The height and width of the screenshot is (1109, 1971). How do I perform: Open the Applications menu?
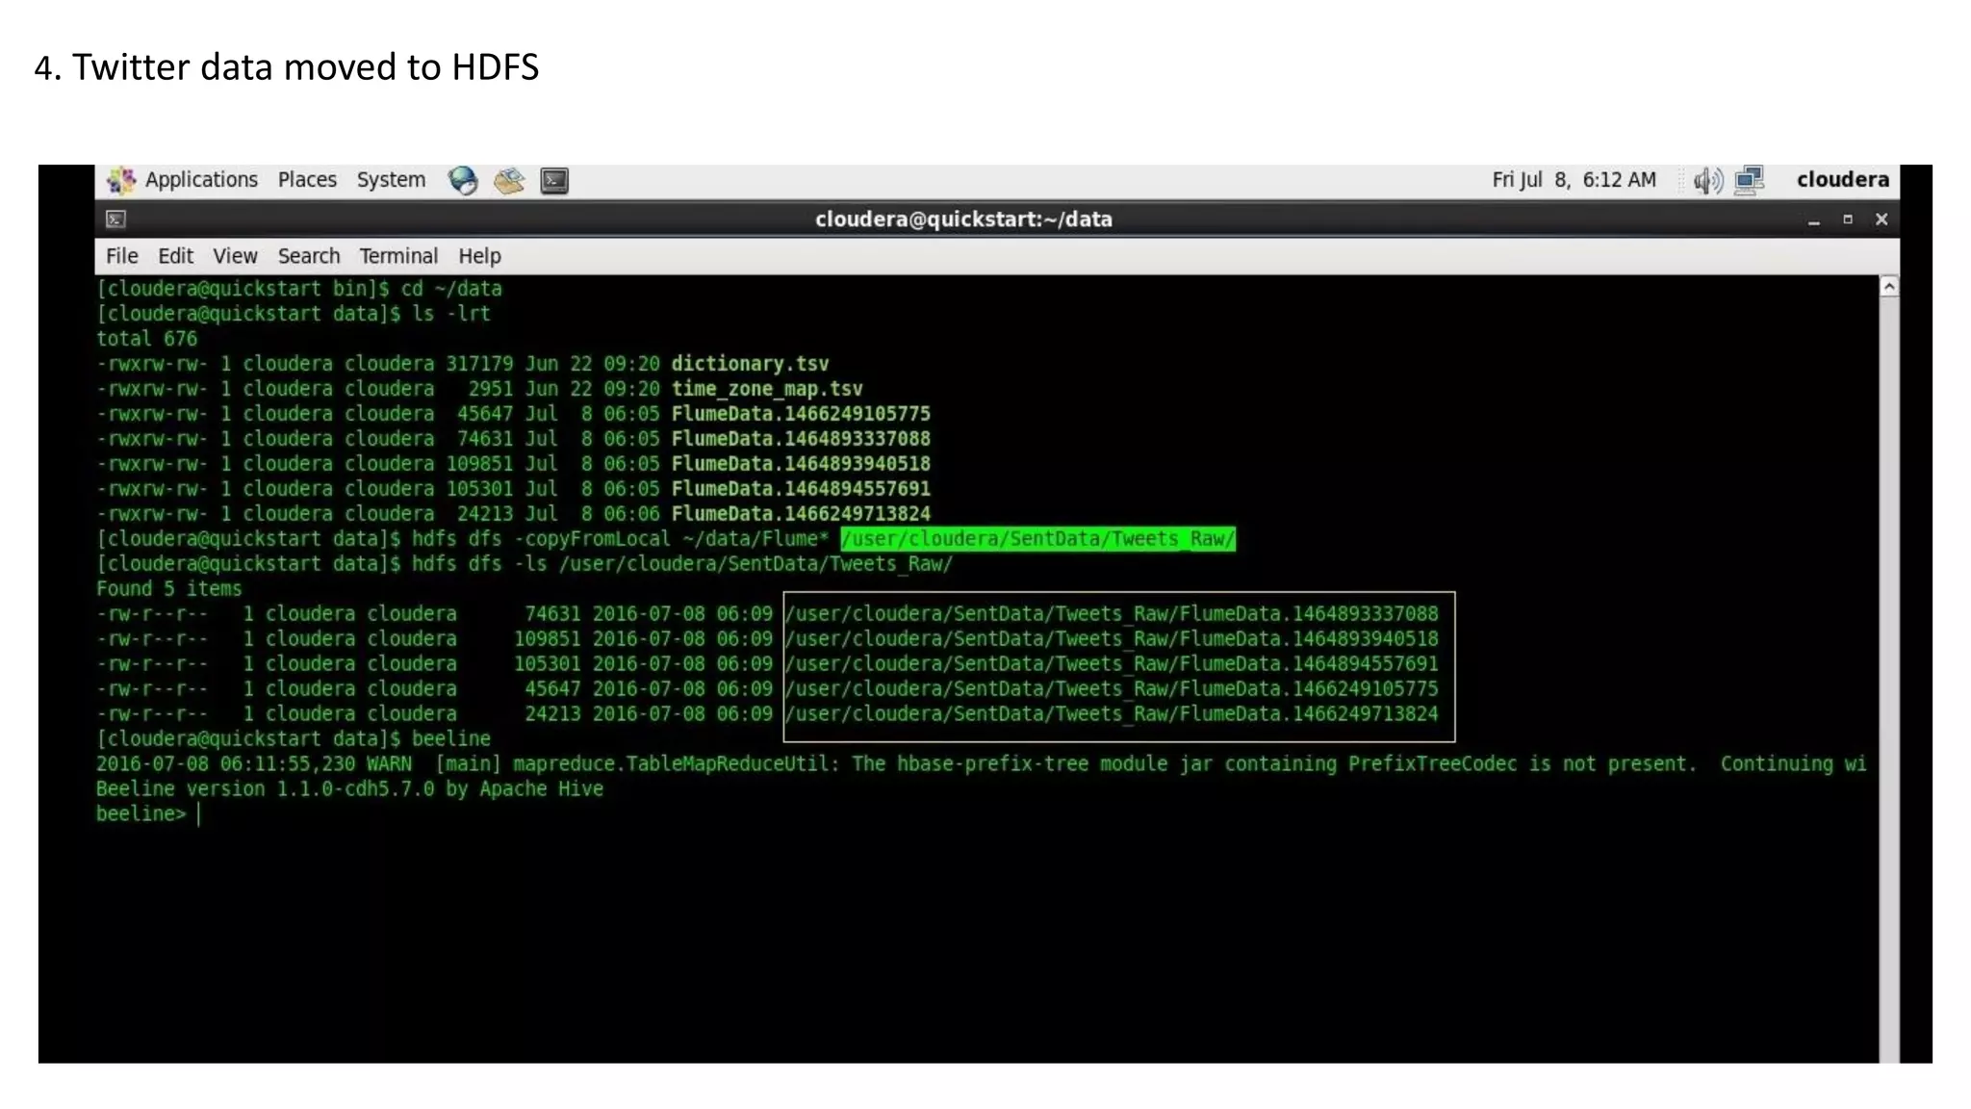(201, 180)
